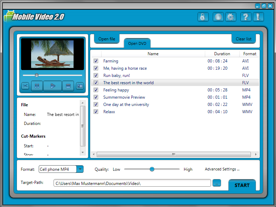Image resolution: width=276 pixels, height=207 pixels.
Task: Open settings via the gear icon
Action: coord(230,17)
